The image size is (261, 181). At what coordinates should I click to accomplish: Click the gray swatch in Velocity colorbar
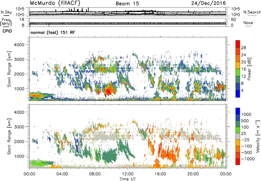pyautogui.click(x=238, y=136)
